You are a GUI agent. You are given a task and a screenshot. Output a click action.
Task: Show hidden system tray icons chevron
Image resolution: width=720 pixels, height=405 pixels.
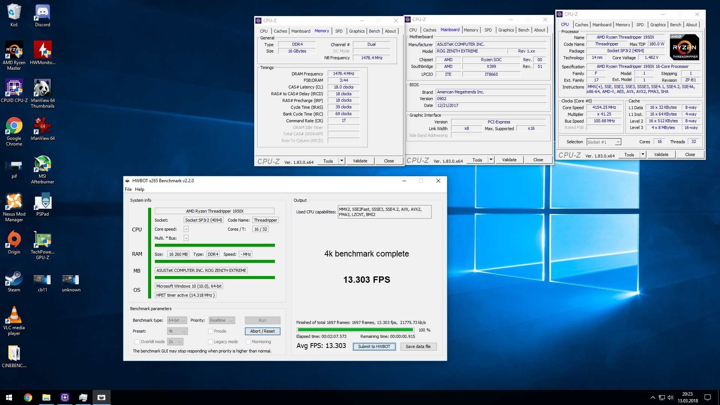click(653, 397)
